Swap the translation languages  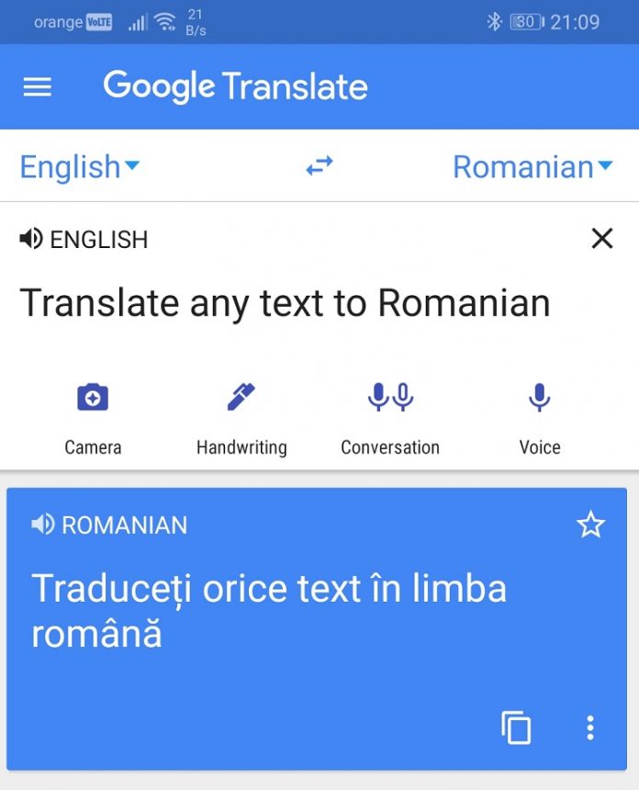coord(319,166)
